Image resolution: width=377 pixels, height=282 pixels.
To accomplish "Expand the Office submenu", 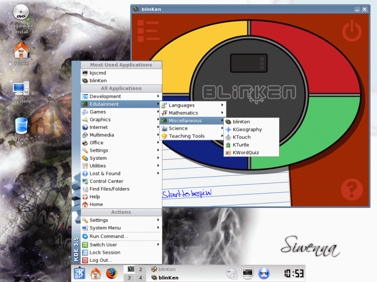I will [x=121, y=143].
